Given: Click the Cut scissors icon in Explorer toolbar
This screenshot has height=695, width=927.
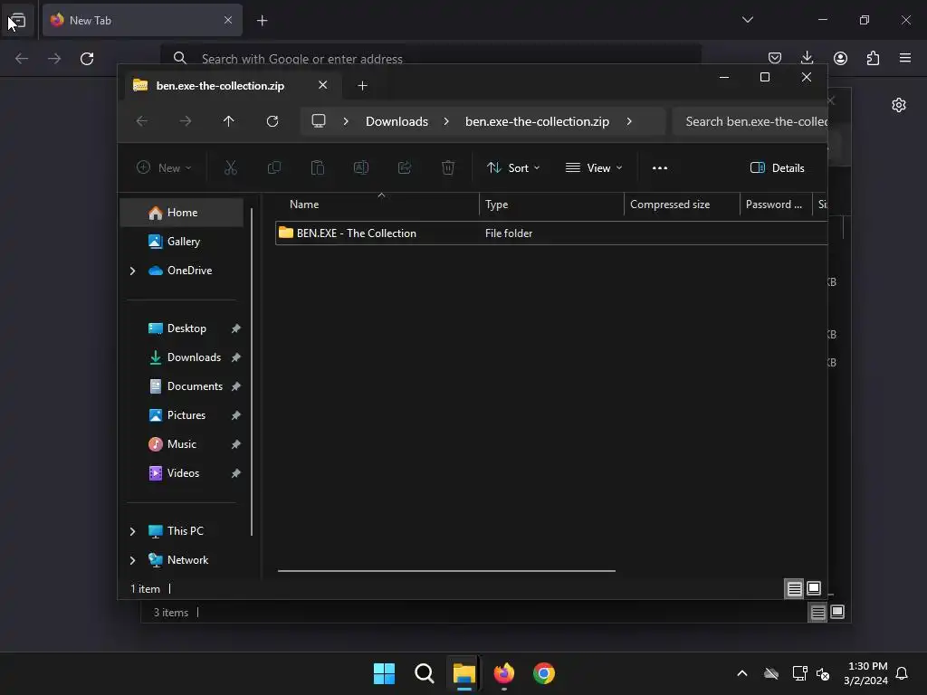Looking at the screenshot, I should tap(231, 167).
